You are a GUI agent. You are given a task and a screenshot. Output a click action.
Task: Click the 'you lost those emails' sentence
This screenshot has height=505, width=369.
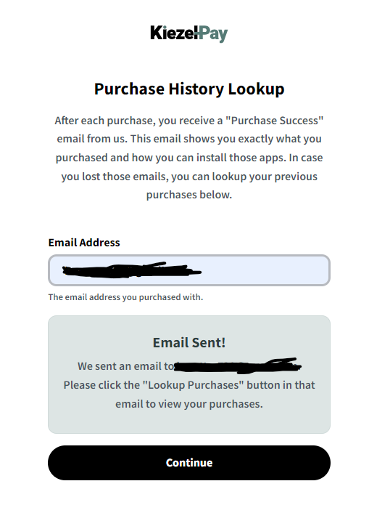click(x=189, y=177)
